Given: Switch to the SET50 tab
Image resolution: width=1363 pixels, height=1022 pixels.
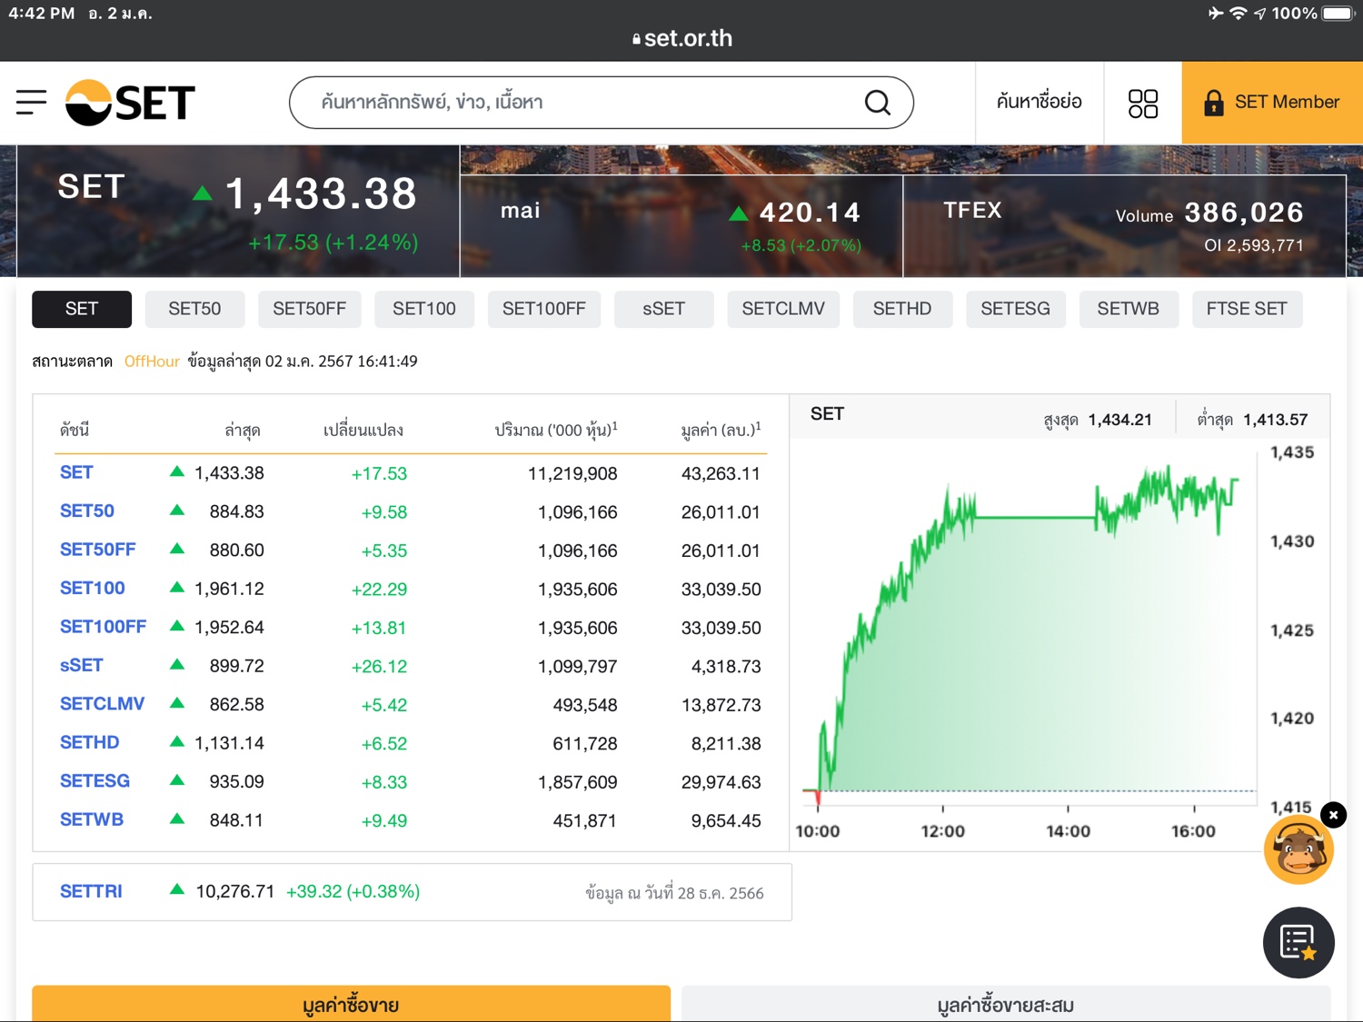Looking at the screenshot, I should pos(194,309).
